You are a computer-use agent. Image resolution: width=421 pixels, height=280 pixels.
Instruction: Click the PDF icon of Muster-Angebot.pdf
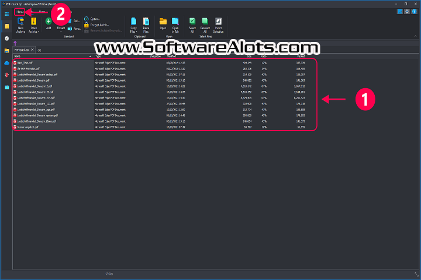pos(15,127)
